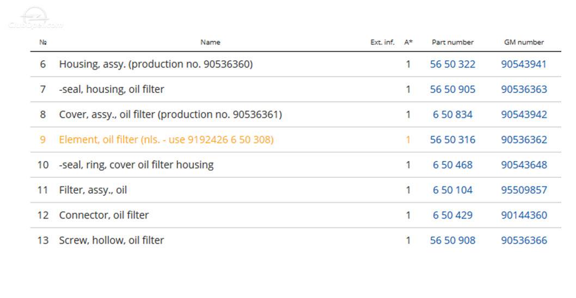Open GM number 90543942

524,115
